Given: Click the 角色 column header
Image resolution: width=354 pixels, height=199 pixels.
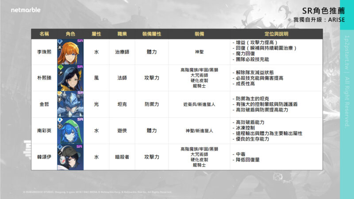Looking at the screenshot, I should [70, 34].
